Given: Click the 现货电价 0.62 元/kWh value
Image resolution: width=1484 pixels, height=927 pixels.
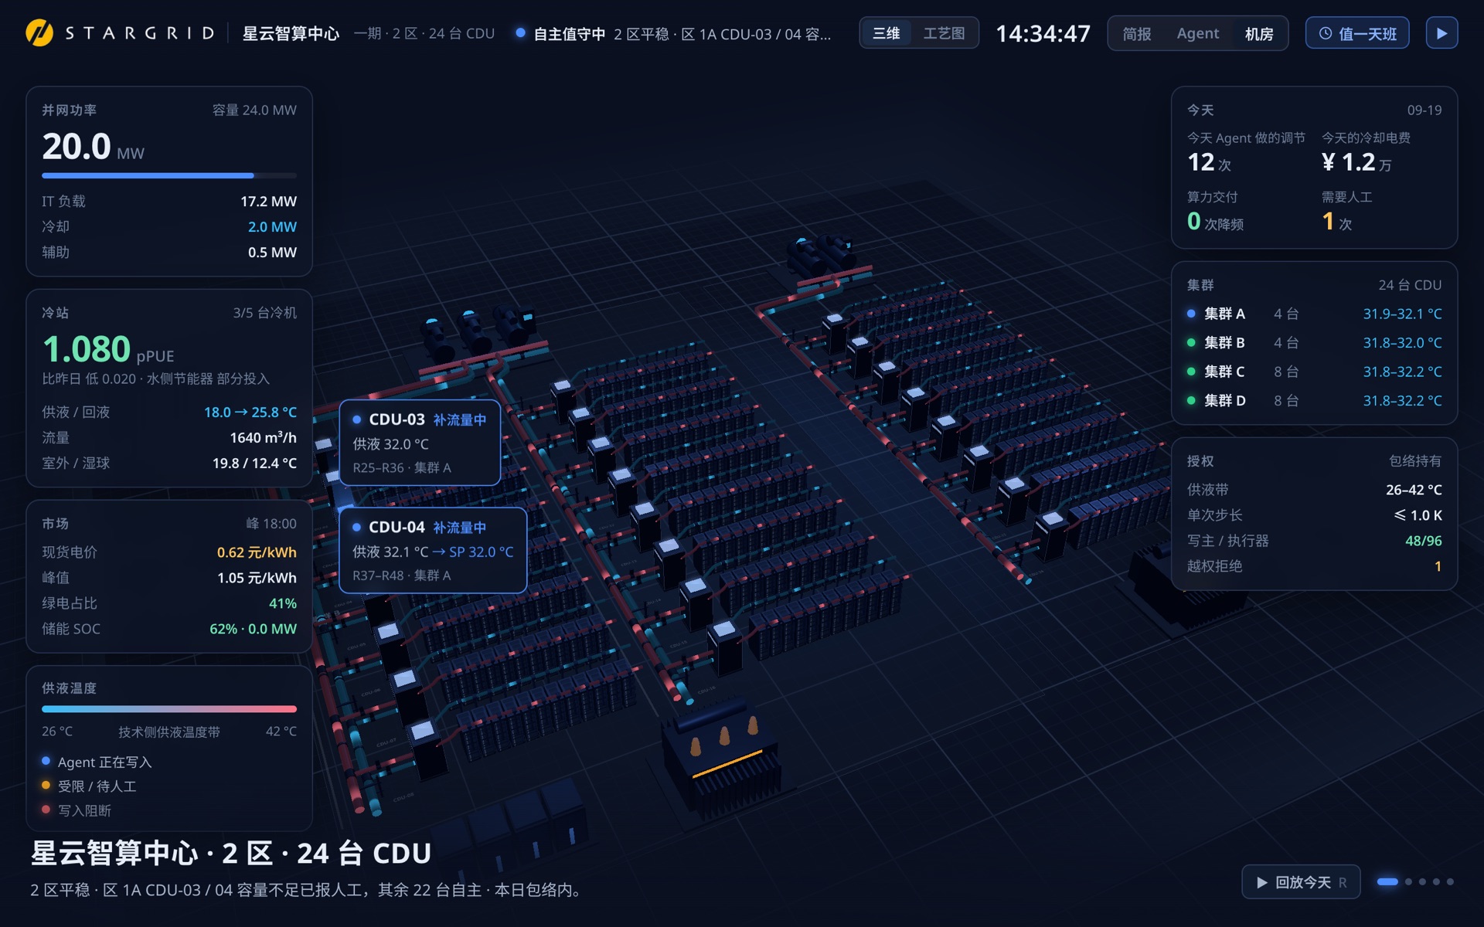Looking at the screenshot, I should coord(257,552).
